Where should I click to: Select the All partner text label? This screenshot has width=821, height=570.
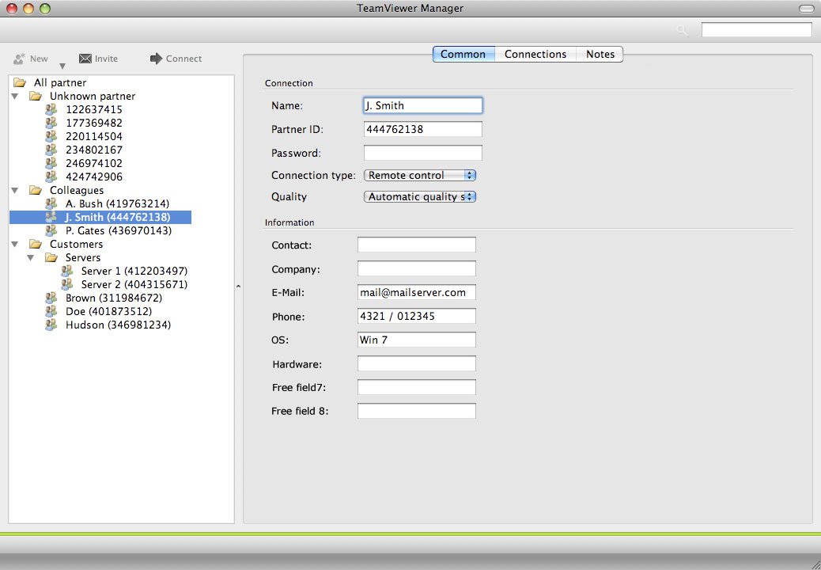coord(60,82)
